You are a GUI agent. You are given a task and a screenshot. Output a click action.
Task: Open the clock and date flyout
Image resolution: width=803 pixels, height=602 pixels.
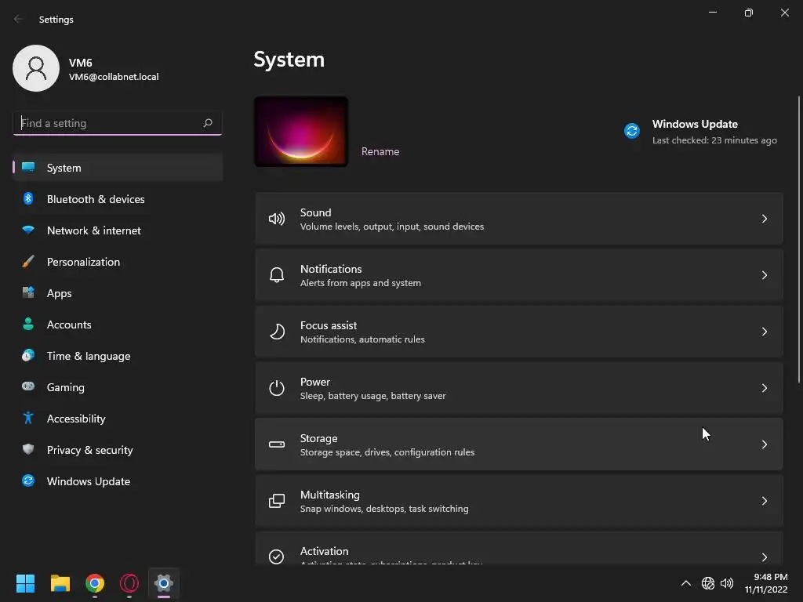766,583
